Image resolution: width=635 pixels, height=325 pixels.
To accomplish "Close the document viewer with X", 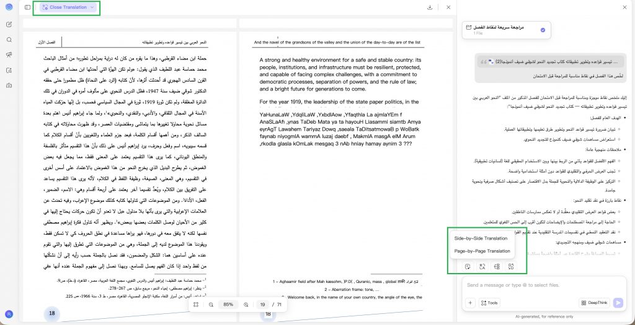I will click(x=448, y=7).
